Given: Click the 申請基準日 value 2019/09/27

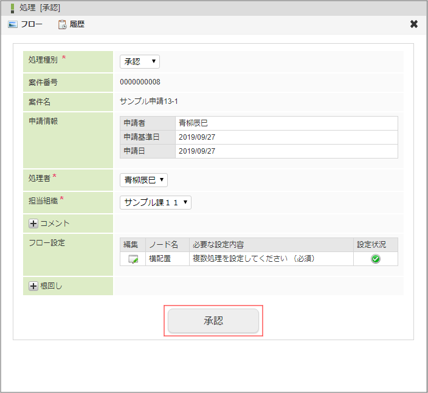Looking at the screenshot, I should 197,137.
